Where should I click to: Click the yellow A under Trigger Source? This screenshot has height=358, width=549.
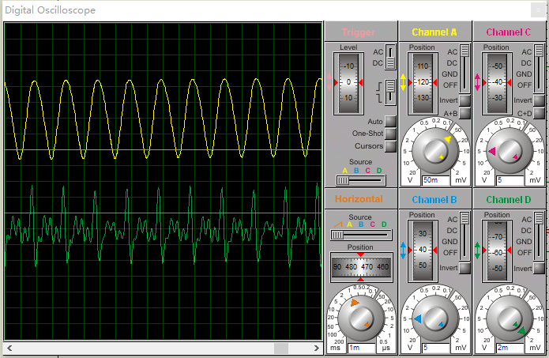tap(345, 171)
